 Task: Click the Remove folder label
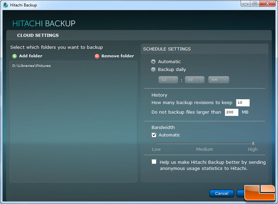118,56
